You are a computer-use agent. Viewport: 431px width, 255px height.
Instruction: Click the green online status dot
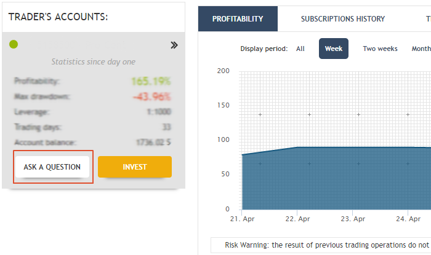[x=14, y=44]
